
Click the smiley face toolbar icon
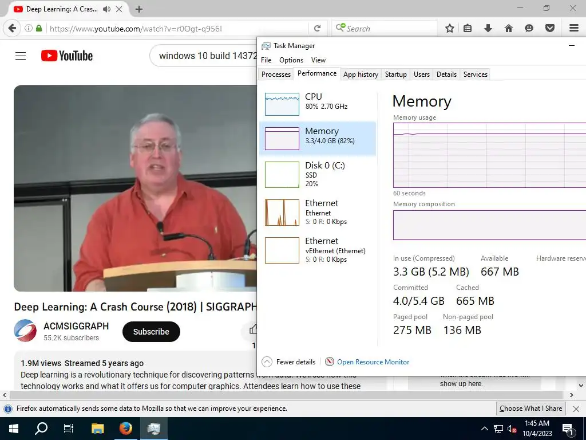click(x=529, y=29)
